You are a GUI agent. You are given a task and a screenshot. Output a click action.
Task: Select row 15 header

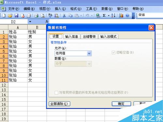[4, 99]
